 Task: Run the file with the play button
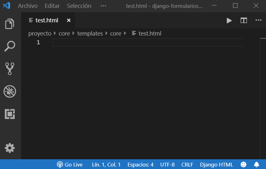coord(229,20)
